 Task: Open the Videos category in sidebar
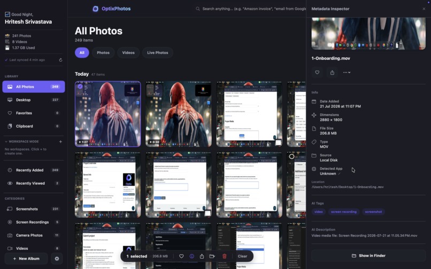(x=34, y=248)
